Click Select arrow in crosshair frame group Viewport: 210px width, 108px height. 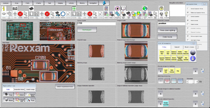coord(95,15)
